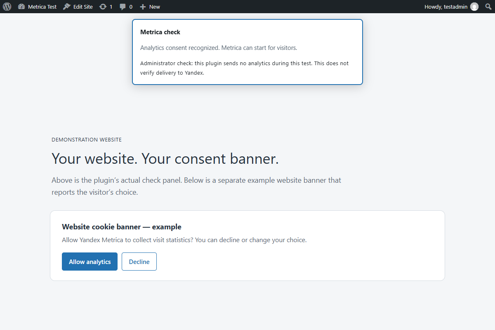This screenshot has height=330, width=495.
Task: Click the Decline button
Action: click(x=139, y=262)
